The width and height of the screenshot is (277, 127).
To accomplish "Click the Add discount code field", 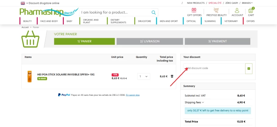I will click(x=214, y=68).
